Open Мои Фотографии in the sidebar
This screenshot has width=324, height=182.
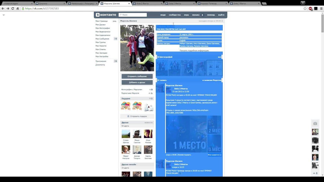(103, 28)
